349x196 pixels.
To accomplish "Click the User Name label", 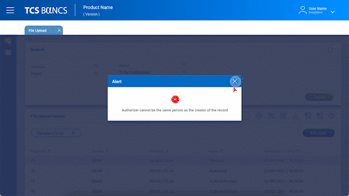I will [x=317, y=9].
